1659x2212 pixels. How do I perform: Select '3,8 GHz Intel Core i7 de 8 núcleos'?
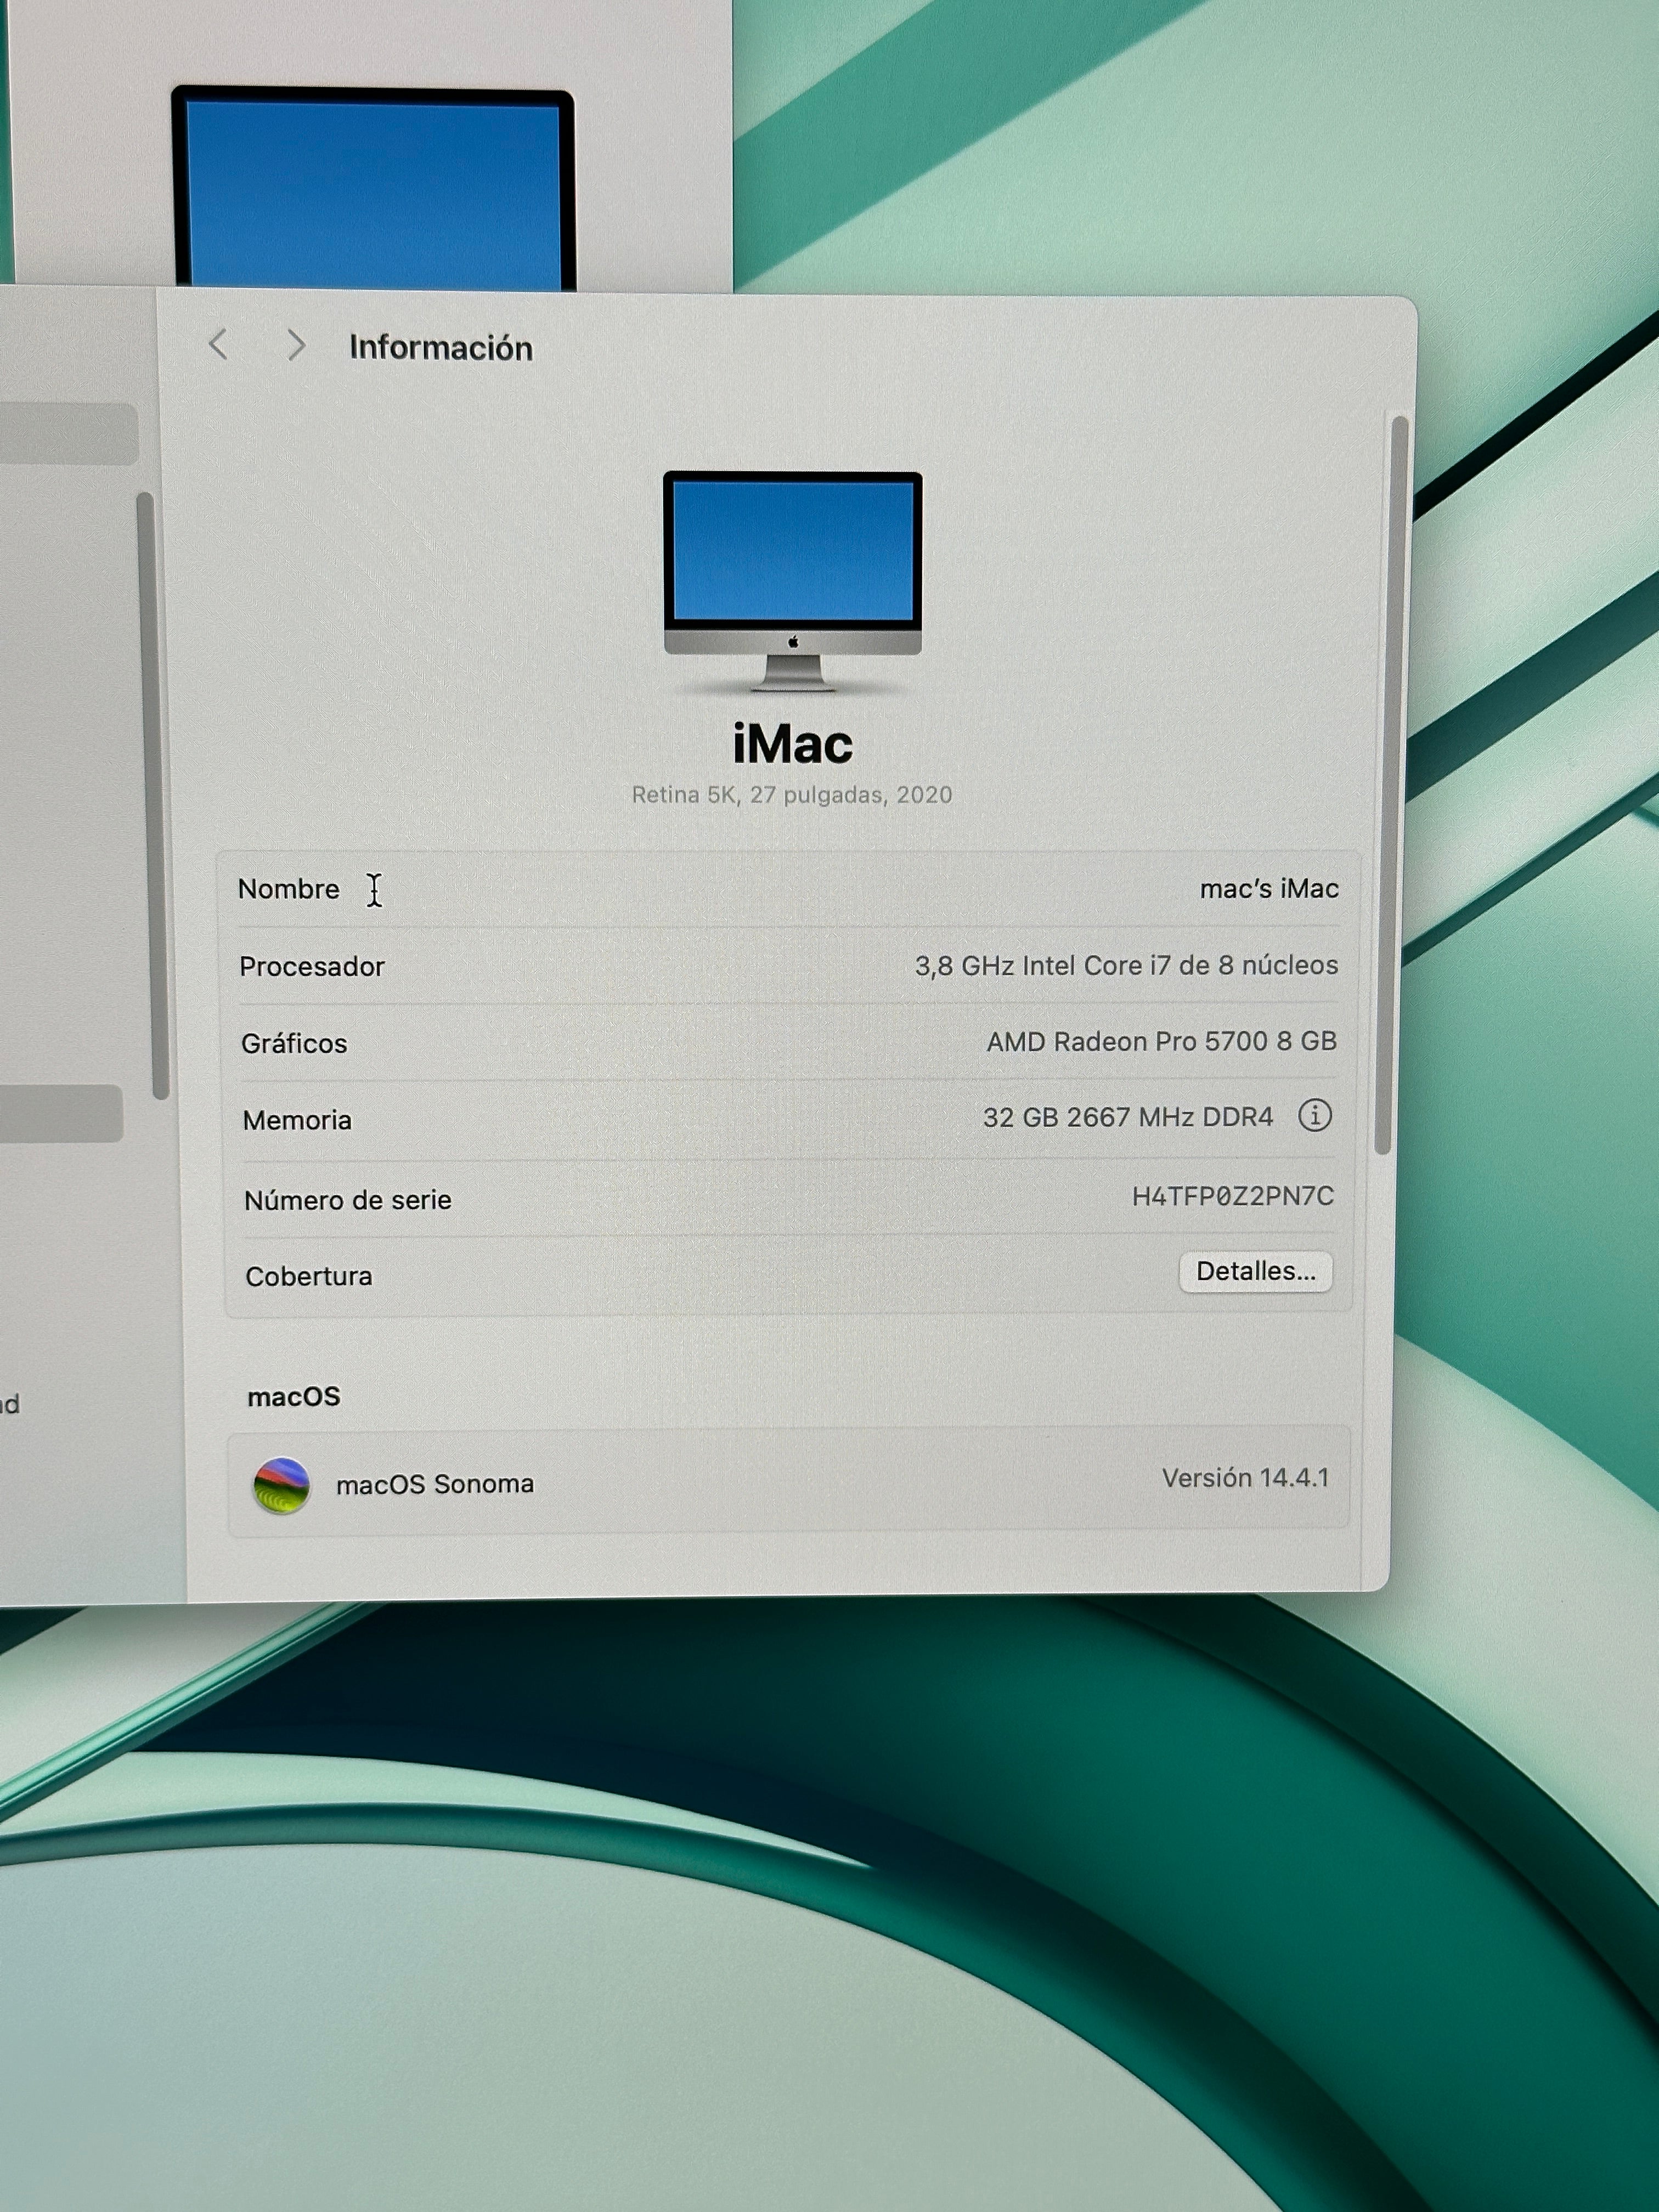tap(1126, 965)
